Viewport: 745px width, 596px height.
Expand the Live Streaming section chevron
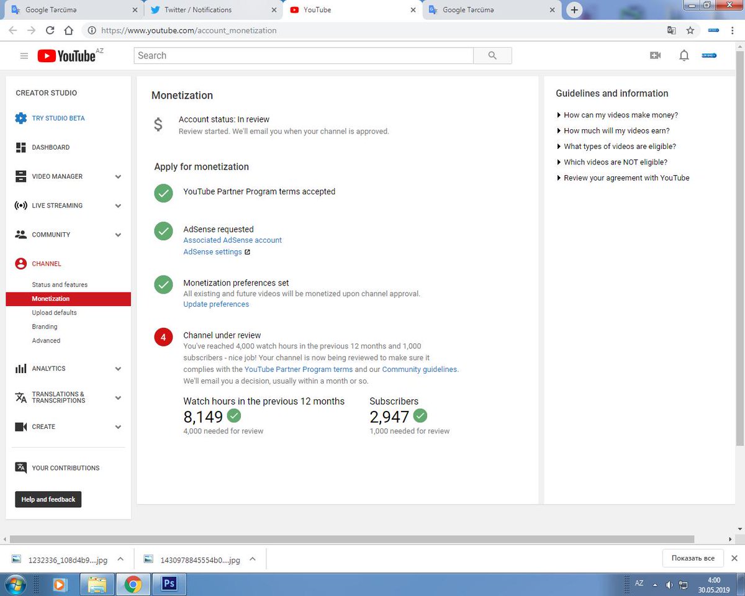[x=118, y=206]
